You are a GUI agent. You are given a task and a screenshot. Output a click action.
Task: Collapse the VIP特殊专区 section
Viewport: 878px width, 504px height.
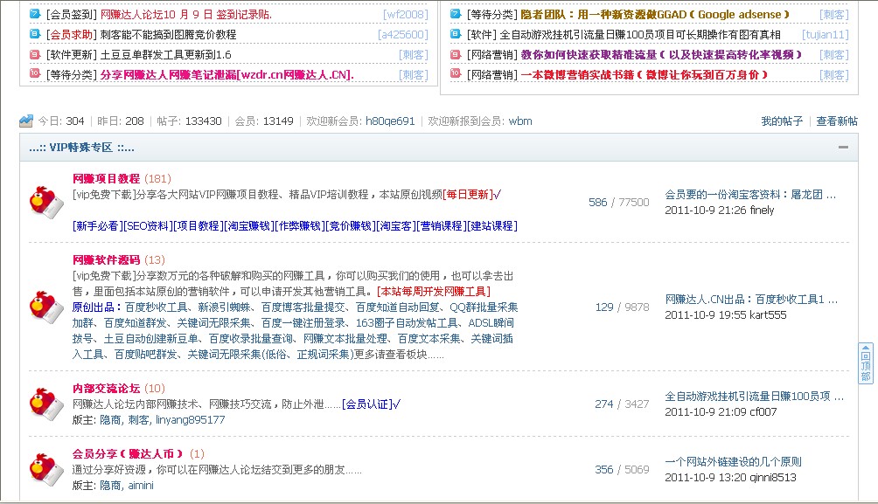tap(843, 147)
